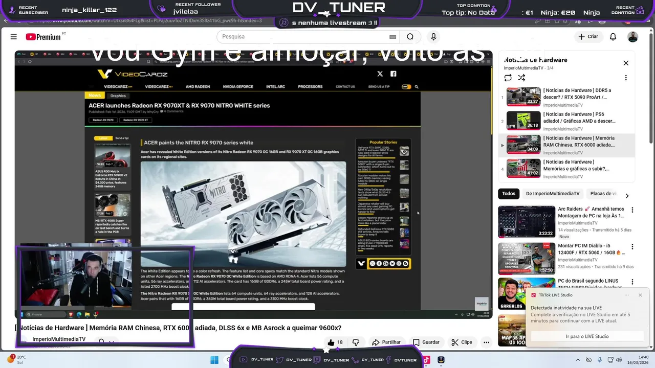Open Montar PC IM Diablo video title

[591, 249]
